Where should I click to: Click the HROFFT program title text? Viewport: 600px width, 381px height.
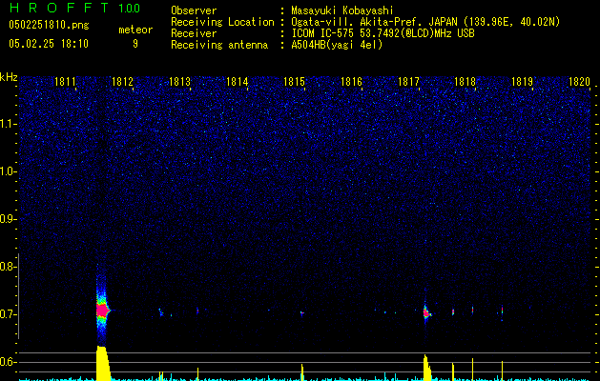[59, 8]
